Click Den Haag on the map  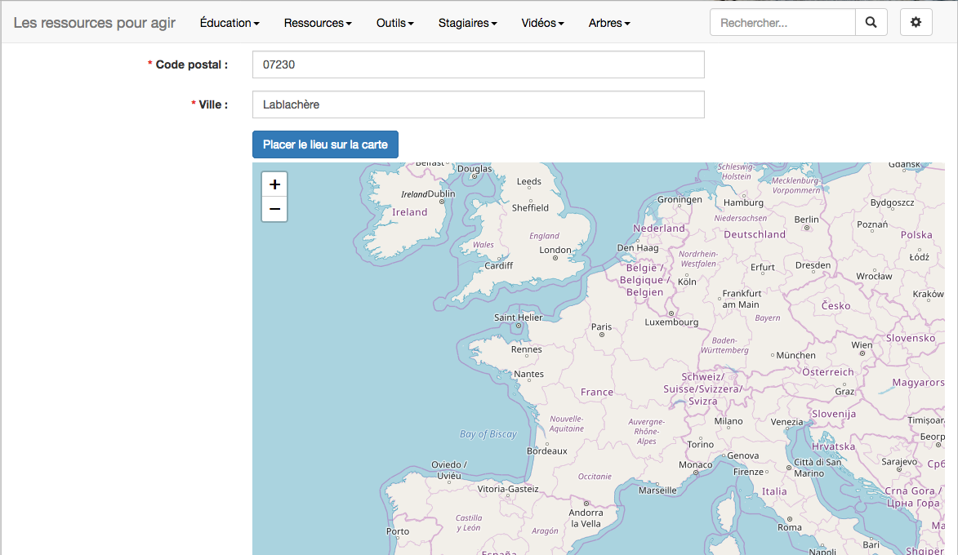click(x=638, y=248)
